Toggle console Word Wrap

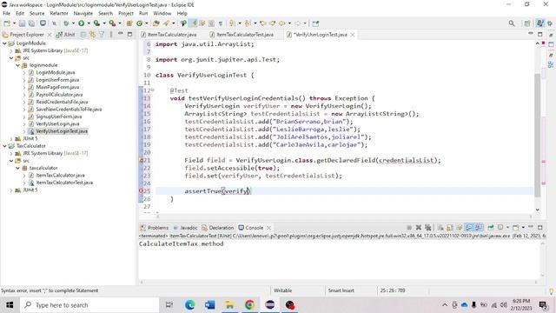pos(460,228)
